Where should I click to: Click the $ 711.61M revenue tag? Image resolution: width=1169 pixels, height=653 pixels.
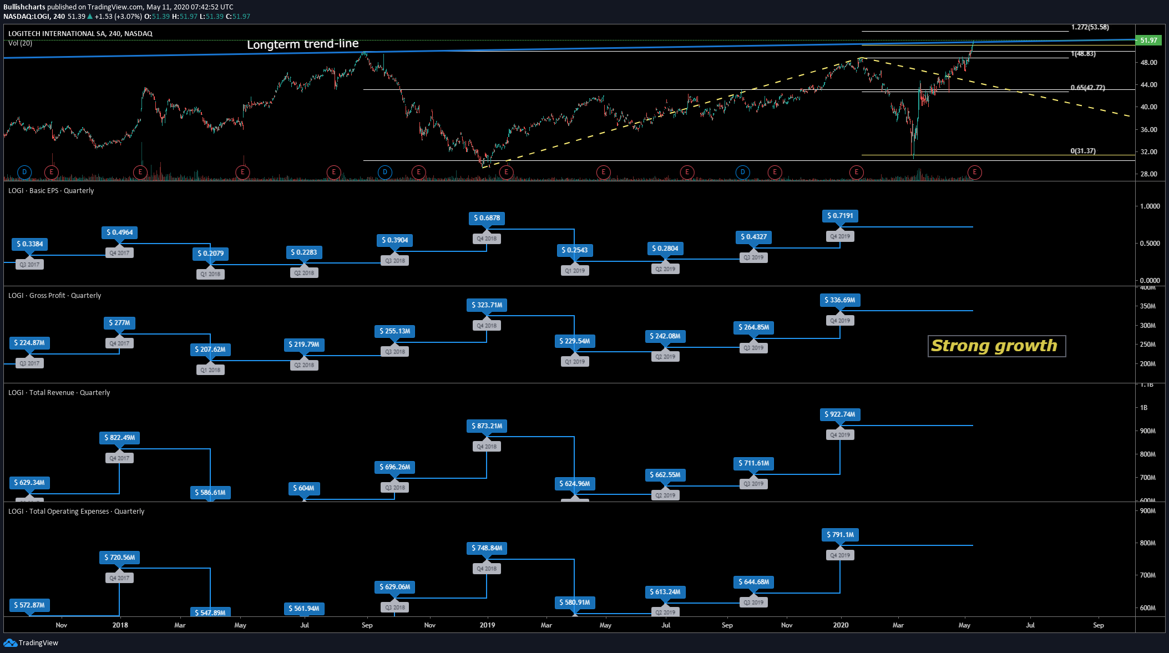point(754,463)
